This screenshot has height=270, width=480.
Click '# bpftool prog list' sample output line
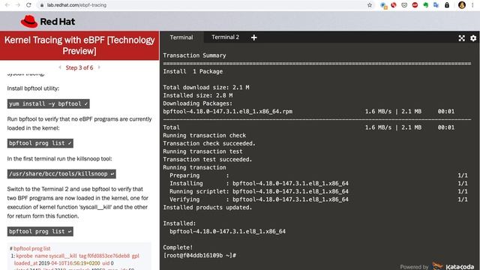click(30, 248)
